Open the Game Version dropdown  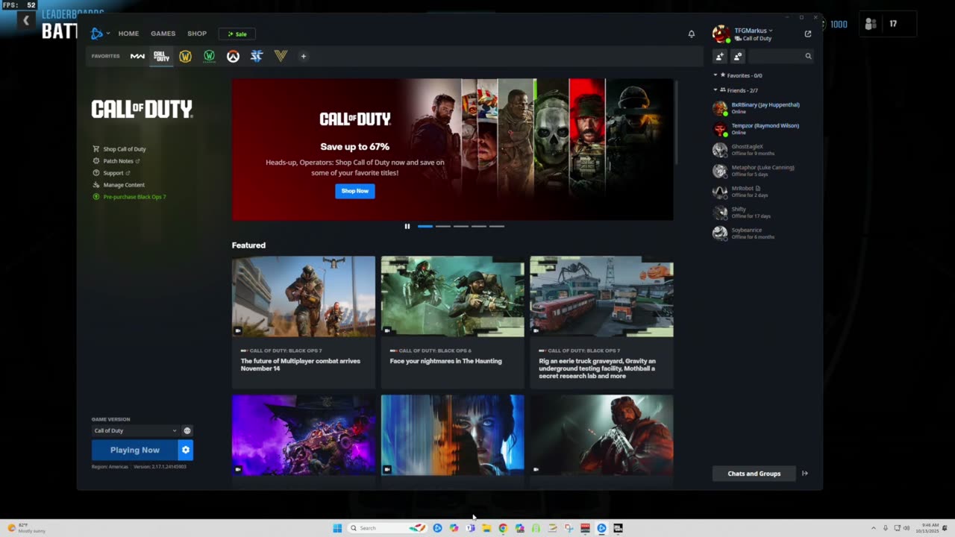(x=135, y=430)
